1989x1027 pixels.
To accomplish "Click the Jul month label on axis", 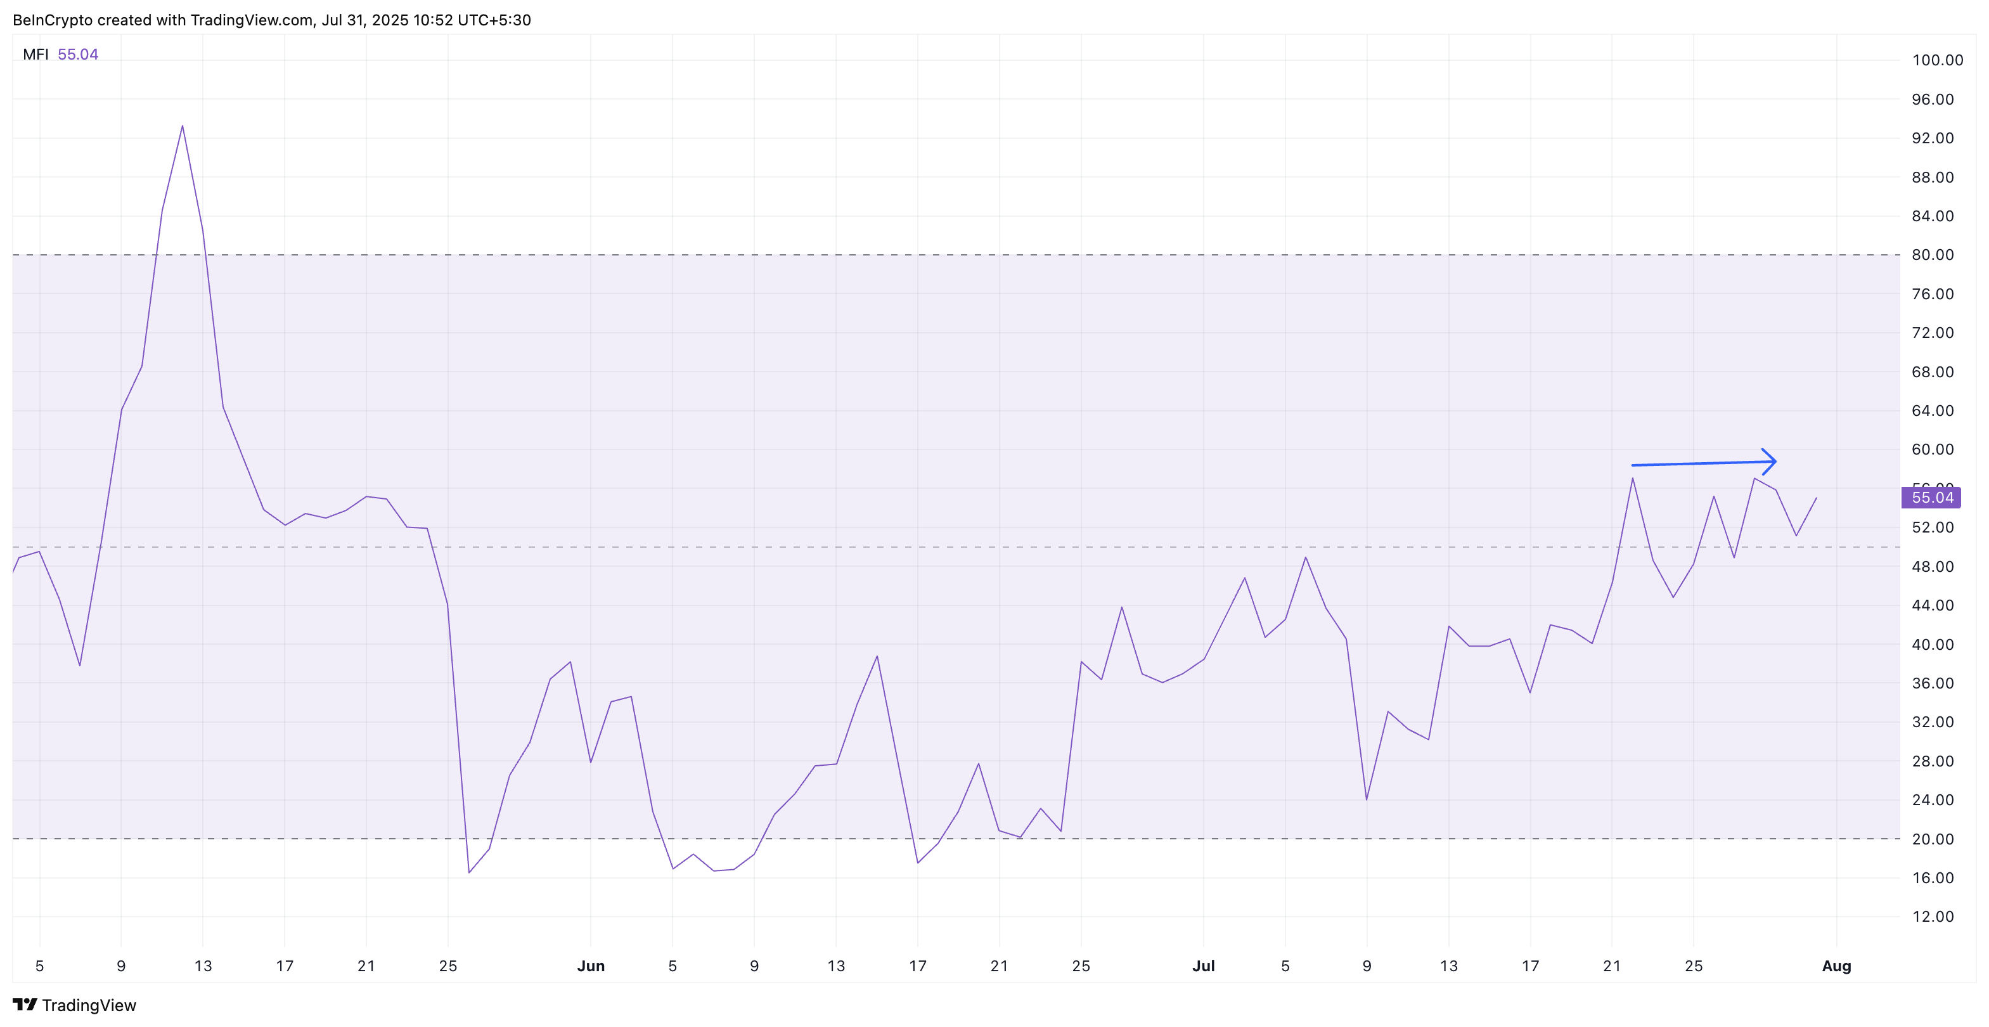I will 1203,966.
